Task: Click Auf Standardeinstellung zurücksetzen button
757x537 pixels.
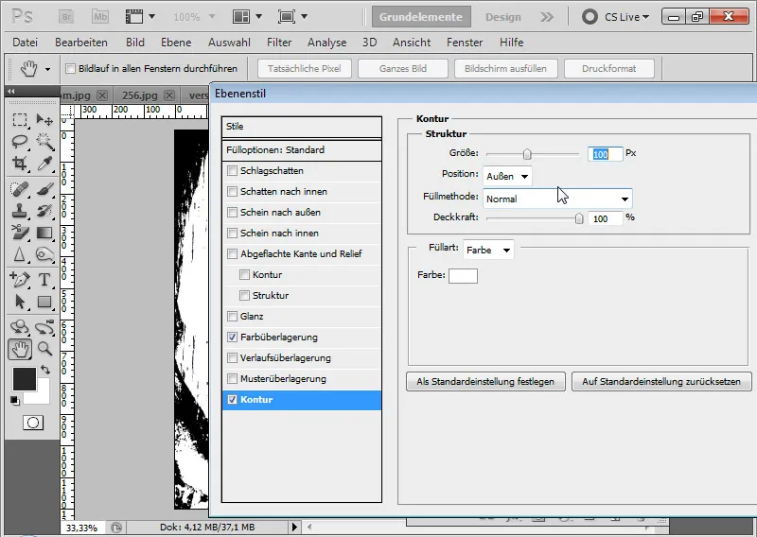Action: click(661, 381)
